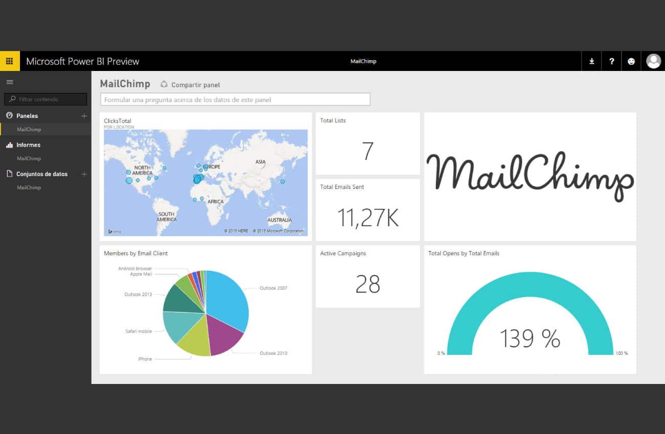The height and width of the screenshot is (434, 665).
Task: Click the ASIA map label
Action: [260, 162]
